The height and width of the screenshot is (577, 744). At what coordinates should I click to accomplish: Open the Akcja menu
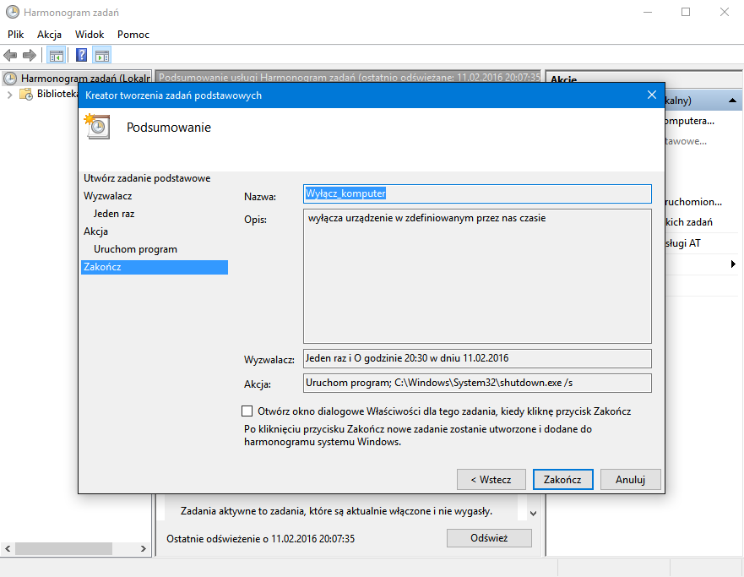[x=49, y=35]
